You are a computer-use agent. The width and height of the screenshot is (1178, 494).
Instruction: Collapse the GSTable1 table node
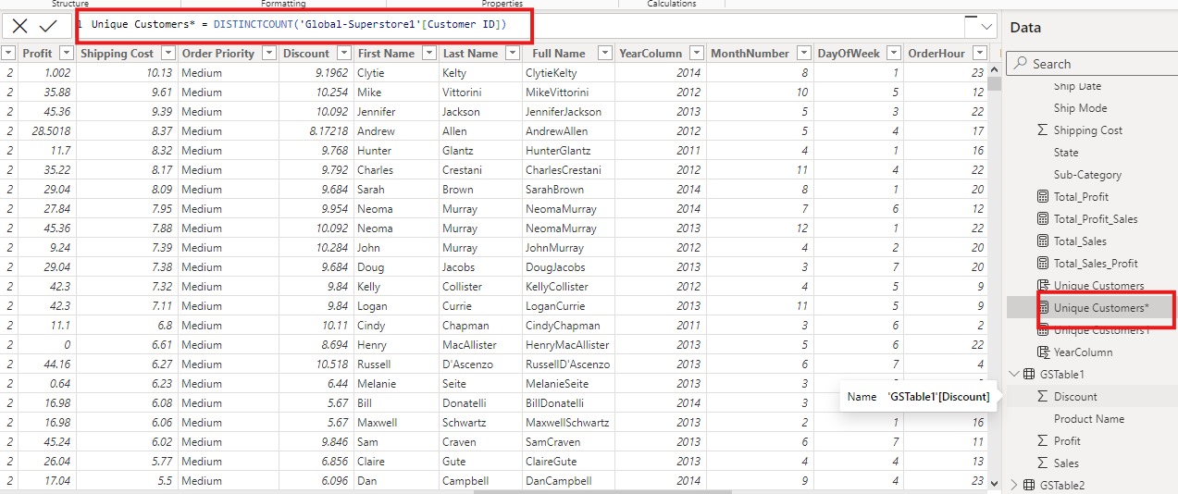point(1013,375)
